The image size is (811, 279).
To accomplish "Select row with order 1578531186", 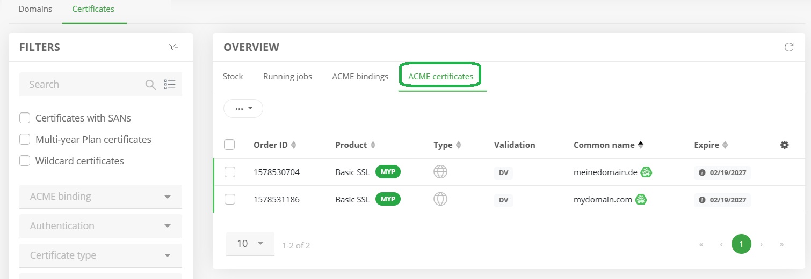I will pos(230,199).
